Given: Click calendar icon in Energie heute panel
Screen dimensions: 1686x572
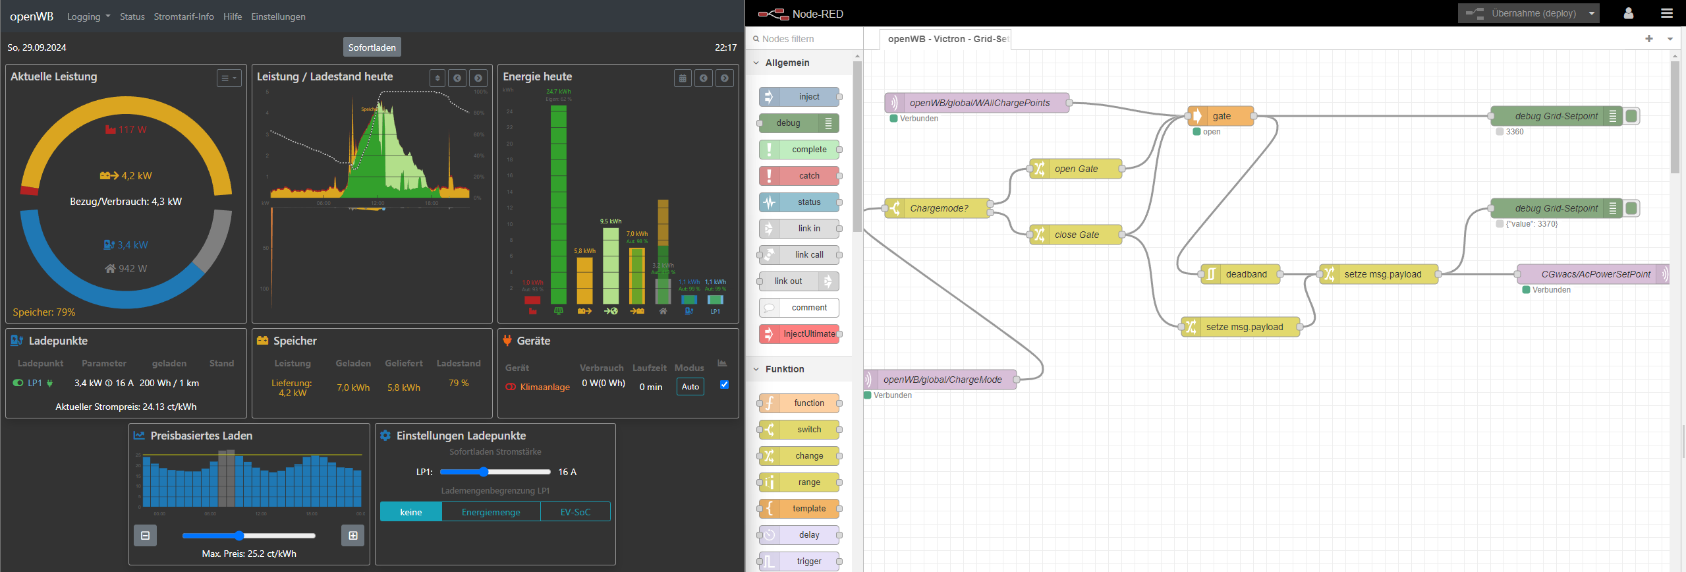Looking at the screenshot, I should [x=683, y=78].
